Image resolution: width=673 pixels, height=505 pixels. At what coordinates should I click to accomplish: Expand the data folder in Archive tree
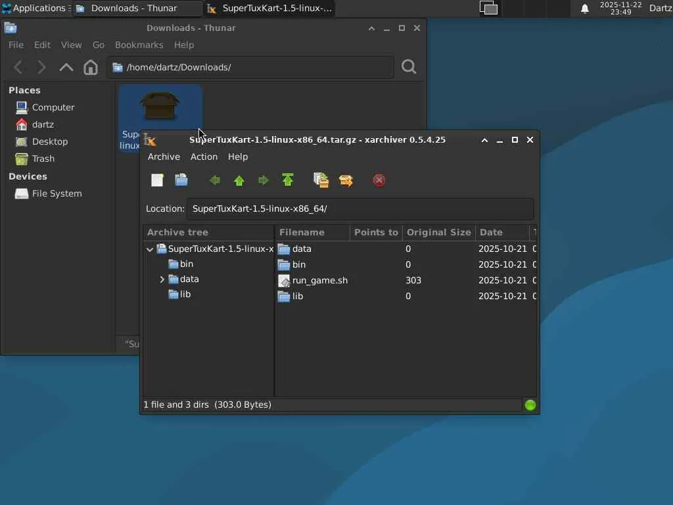162,279
